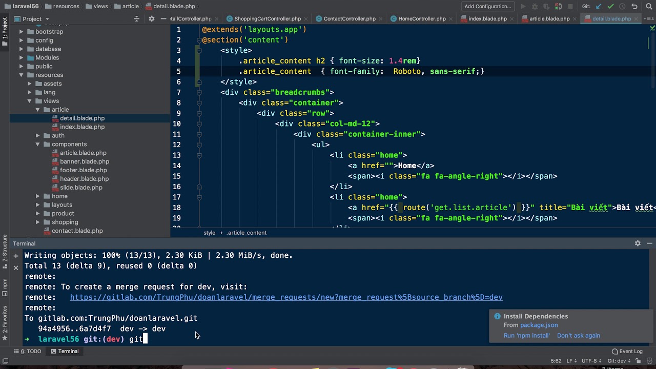The width and height of the screenshot is (656, 369).
Task: Select contact.blade.php in the project tree
Action: pyautogui.click(x=77, y=231)
